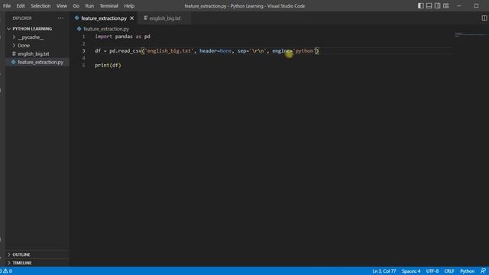Open feedback icon in status bar
This screenshot has width=489, height=275.
[483, 271]
